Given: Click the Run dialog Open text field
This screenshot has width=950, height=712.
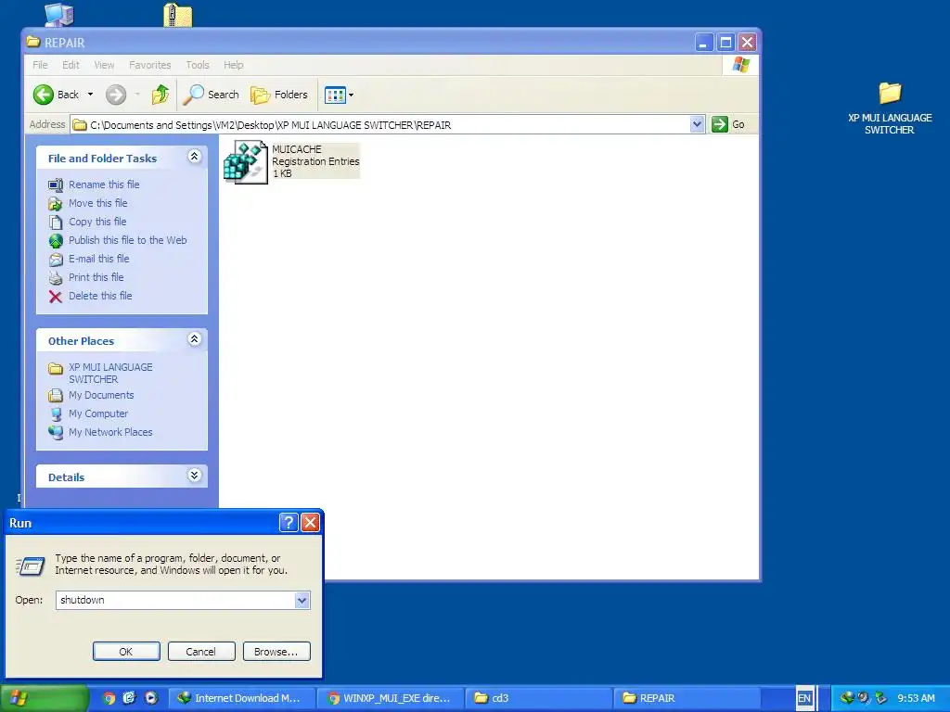Looking at the screenshot, I should click(x=175, y=600).
